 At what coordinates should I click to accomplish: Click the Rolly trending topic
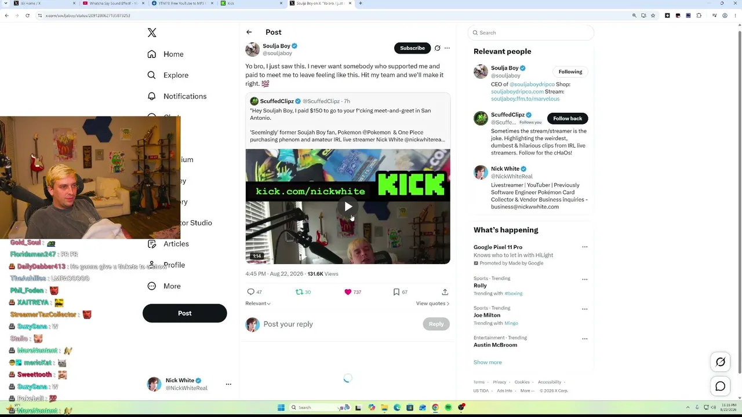coord(480,286)
